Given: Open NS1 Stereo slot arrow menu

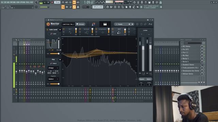Looking at the screenshot, I should [x=182, y=46].
